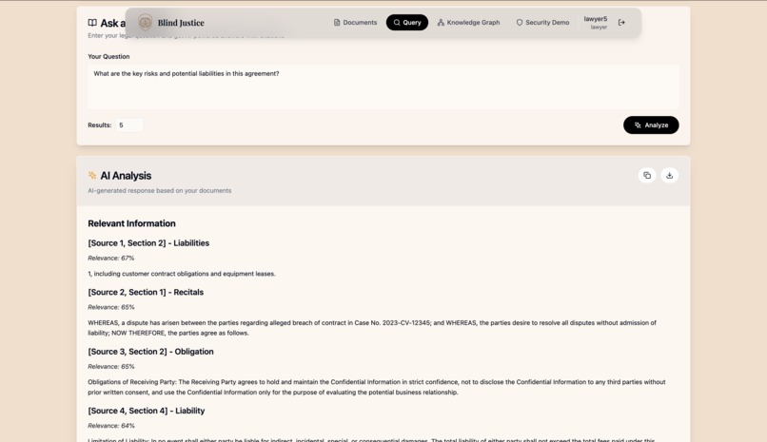Open the Knowledge Graph view
767x442 pixels.
[x=468, y=23]
